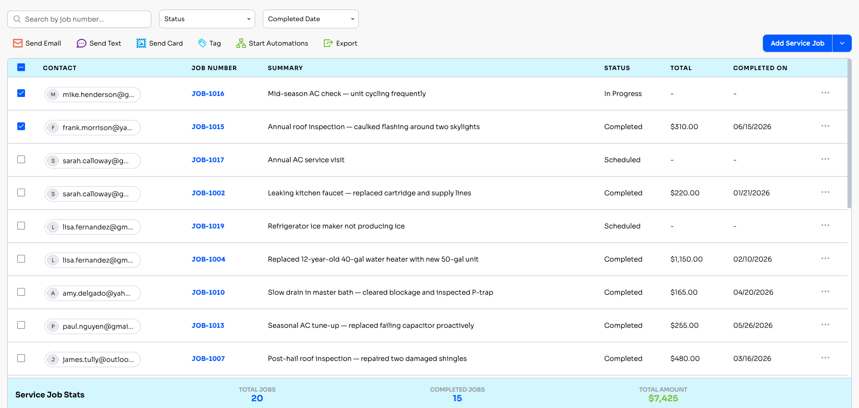This screenshot has width=859, height=408.
Task: Open the JOB-1016 link
Action: click(x=208, y=94)
